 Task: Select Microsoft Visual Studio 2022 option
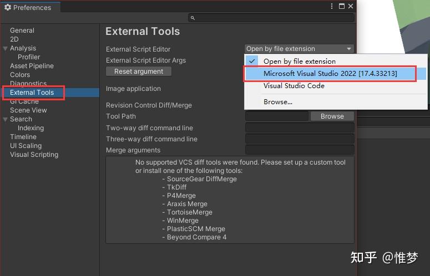[x=330, y=73]
